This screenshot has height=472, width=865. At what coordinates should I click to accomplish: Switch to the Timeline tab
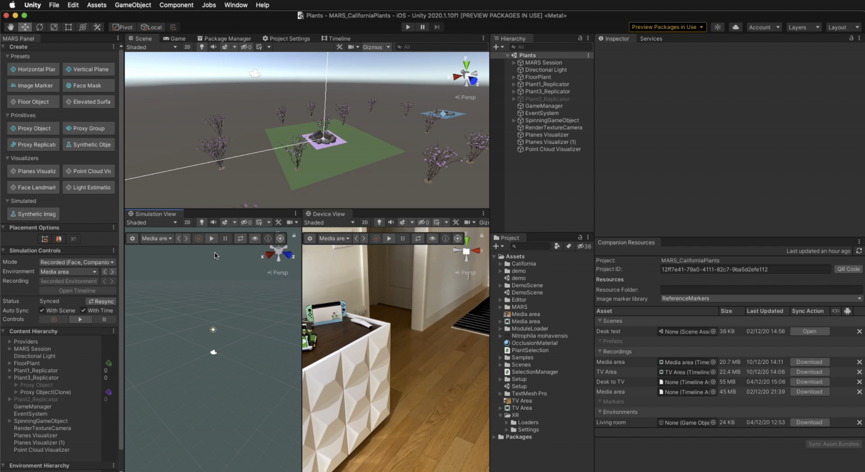(336, 38)
